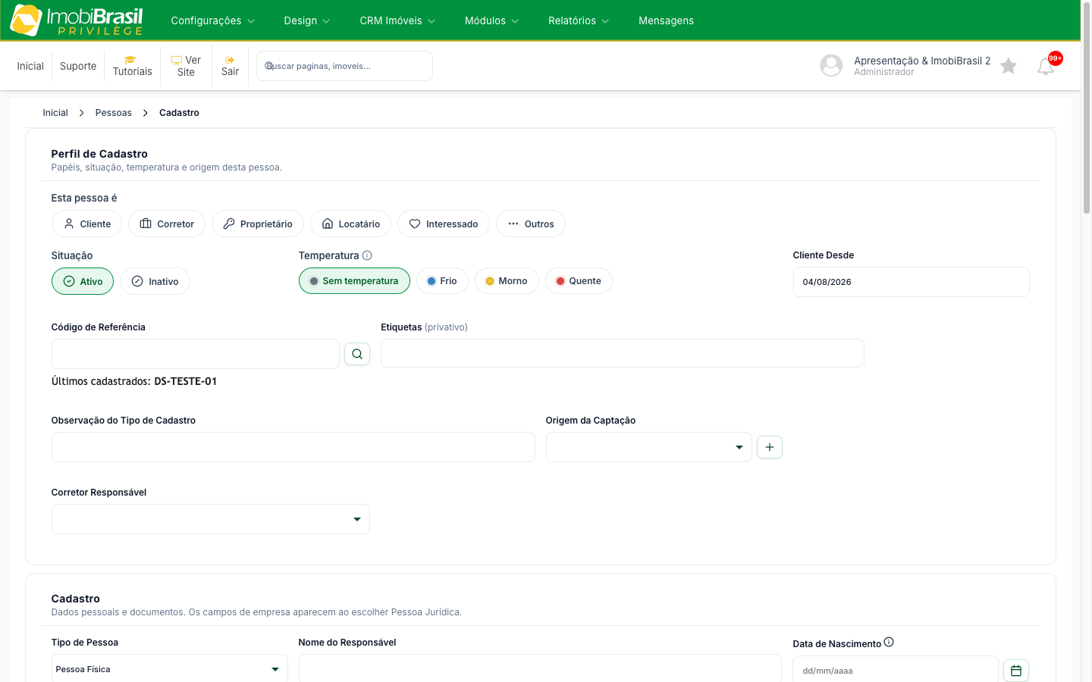Open Suporte in the toolbar
Screen dimensions: 1092x682
tap(78, 66)
